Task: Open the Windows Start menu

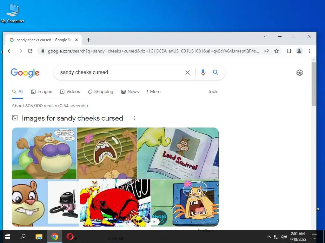Action: tap(8, 237)
